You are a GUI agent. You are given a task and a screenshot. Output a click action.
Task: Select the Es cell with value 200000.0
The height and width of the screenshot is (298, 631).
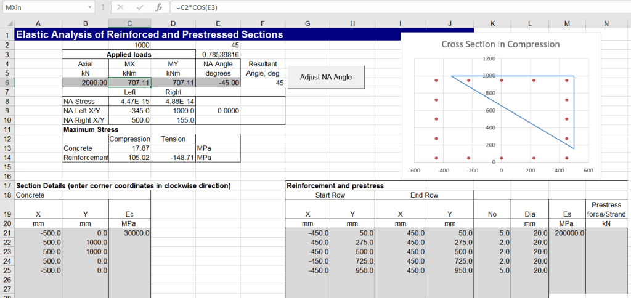pos(567,233)
